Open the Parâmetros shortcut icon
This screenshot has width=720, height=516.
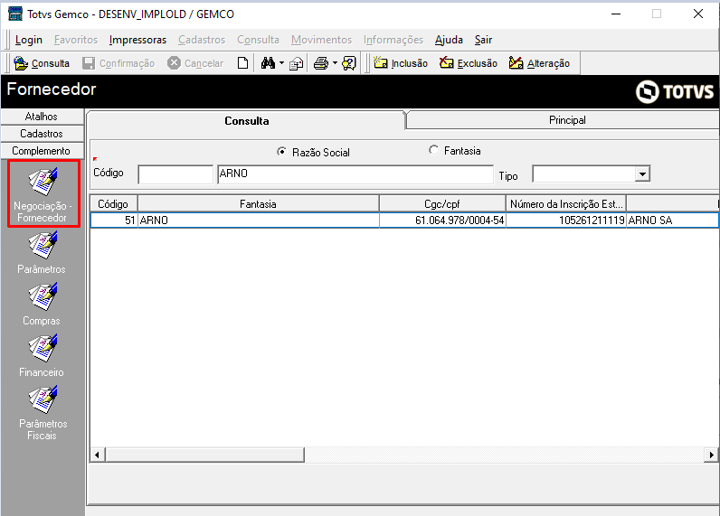[x=43, y=246]
